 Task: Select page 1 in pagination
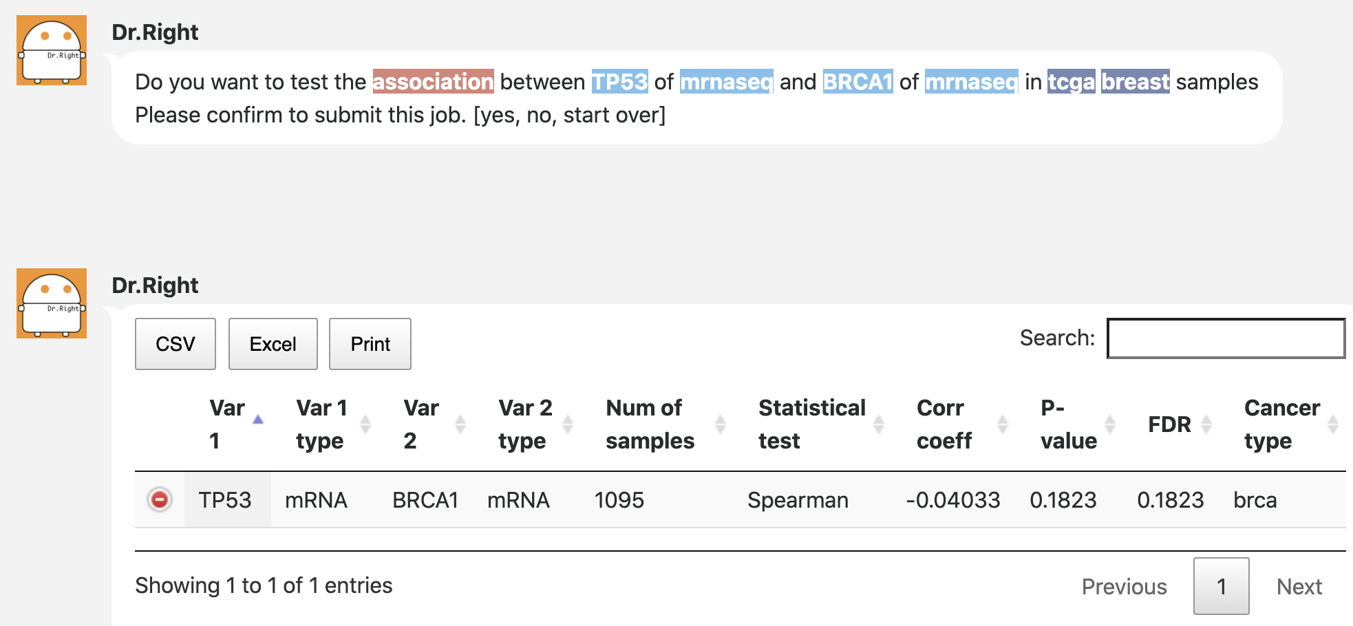(1221, 586)
